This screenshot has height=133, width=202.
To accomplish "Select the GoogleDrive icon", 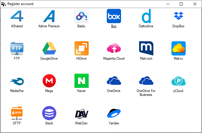I will [x=49, y=48].
